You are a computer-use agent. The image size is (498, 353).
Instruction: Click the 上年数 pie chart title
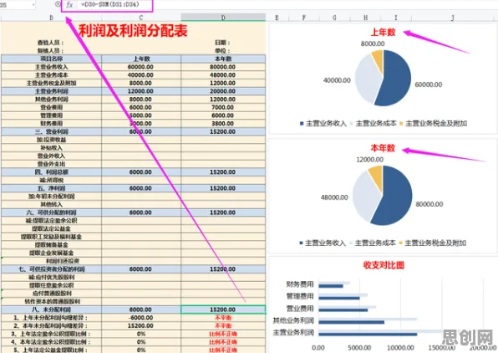tap(383, 32)
